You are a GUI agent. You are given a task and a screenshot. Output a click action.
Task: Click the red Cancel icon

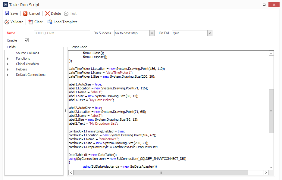click(25, 14)
